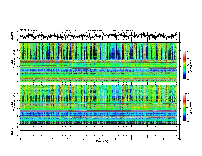This screenshot has height=156, width=202.
Task: Click inside the ch.2 spectrogram panel
Action: click(x=98, y=105)
